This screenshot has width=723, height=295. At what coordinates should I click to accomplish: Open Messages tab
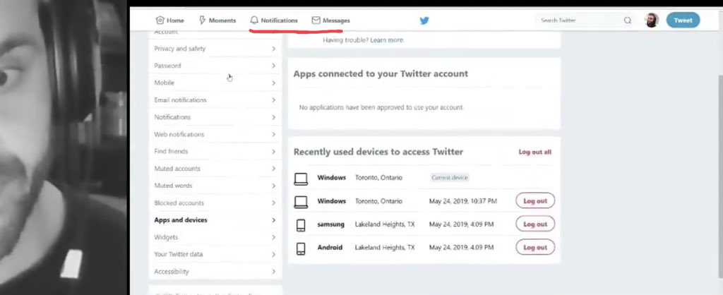pyautogui.click(x=331, y=20)
